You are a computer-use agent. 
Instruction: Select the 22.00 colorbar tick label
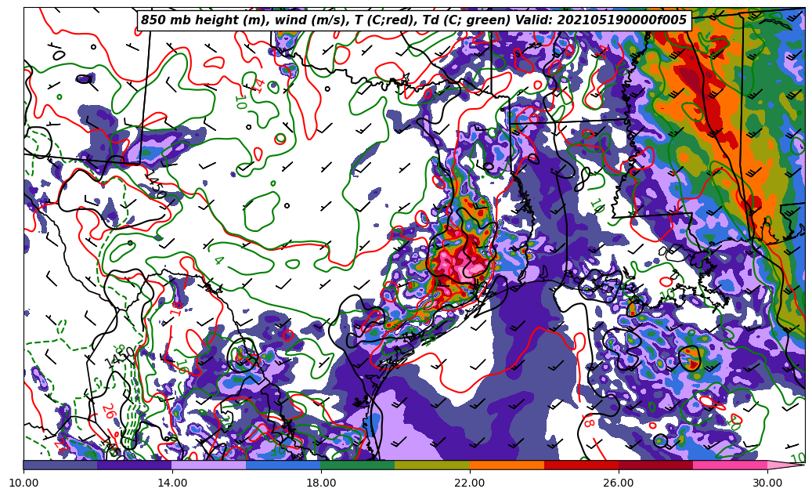pyautogui.click(x=470, y=483)
